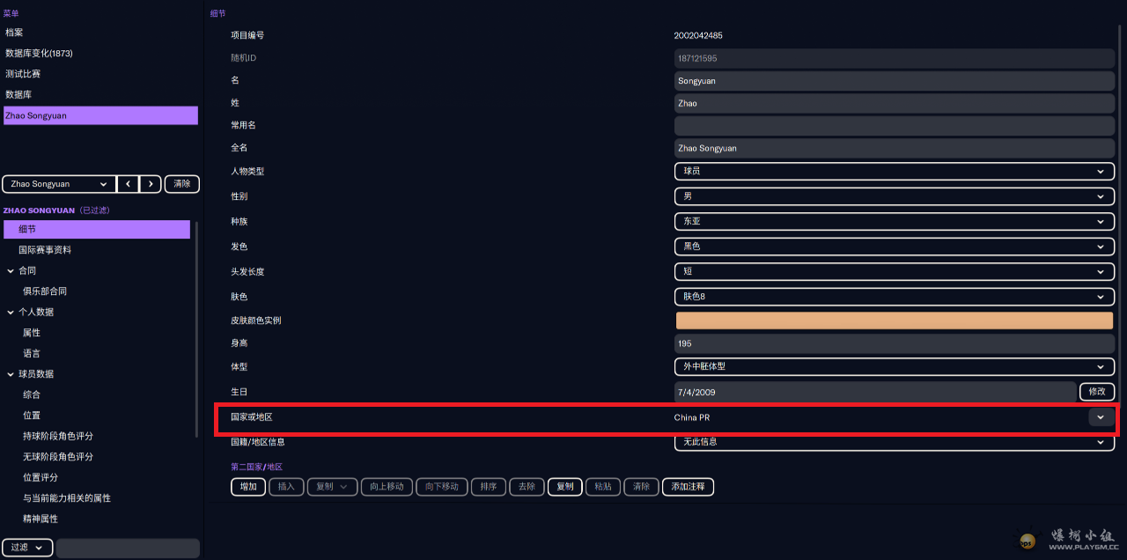Open the 性别 dropdown showing 男
Screen dimensions: 1127x560
(x=895, y=196)
